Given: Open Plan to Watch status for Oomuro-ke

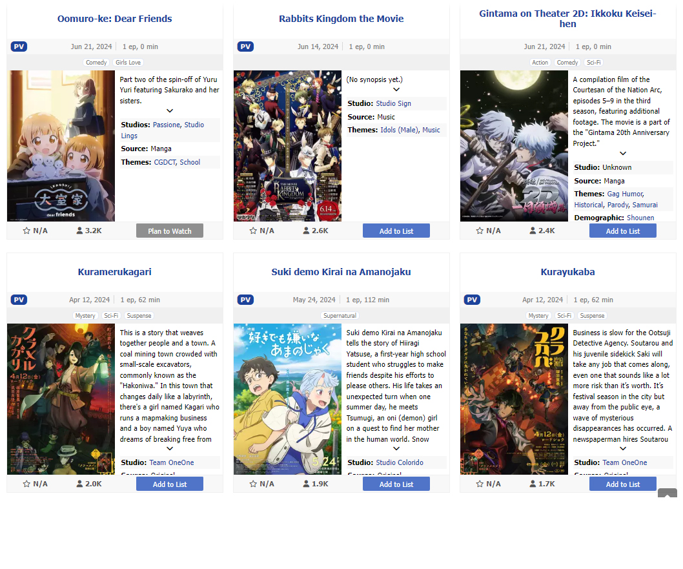Looking at the screenshot, I should (x=170, y=231).
